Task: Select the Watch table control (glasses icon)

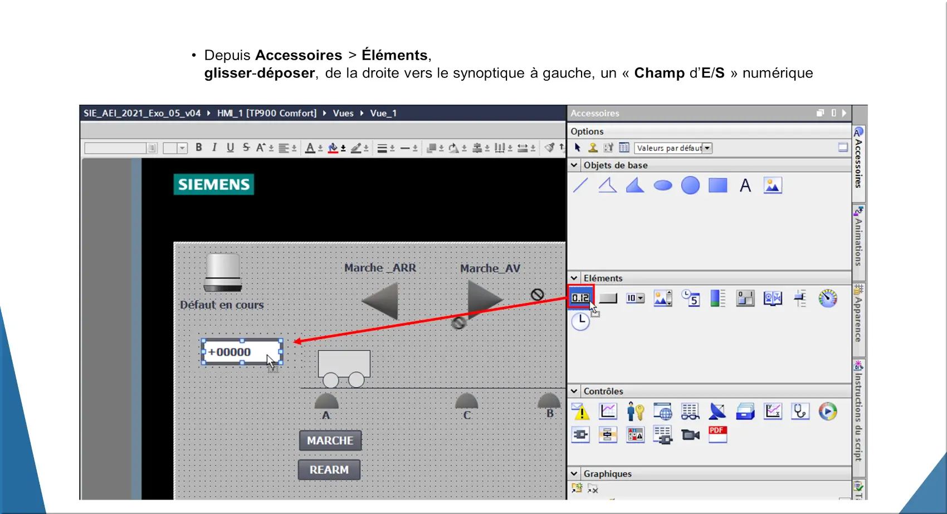Action: [x=690, y=412]
